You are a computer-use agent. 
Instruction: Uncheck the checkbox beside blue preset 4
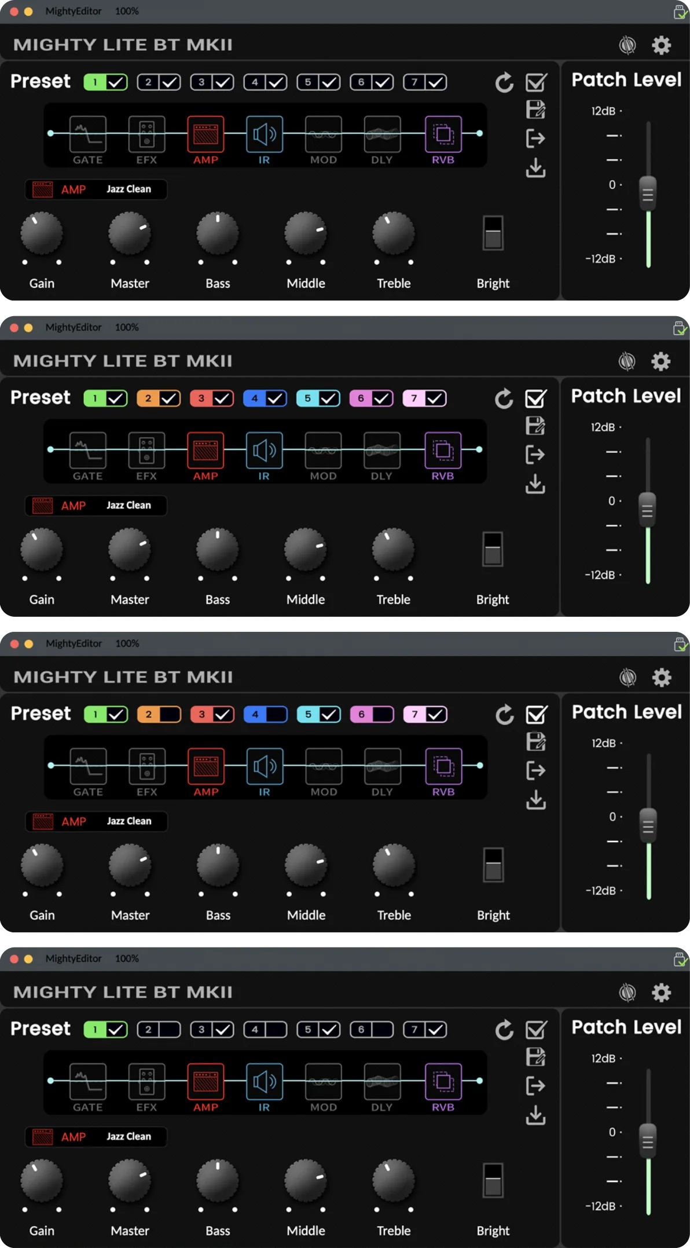[276, 398]
